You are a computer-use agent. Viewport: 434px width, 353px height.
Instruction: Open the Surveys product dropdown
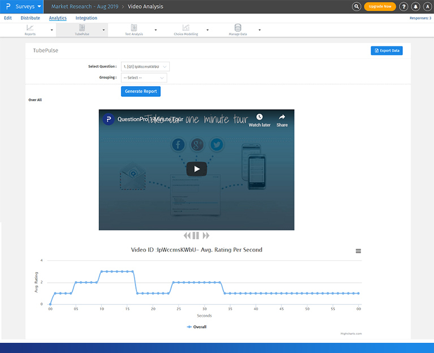pyautogui.click(x=28, y=6)
